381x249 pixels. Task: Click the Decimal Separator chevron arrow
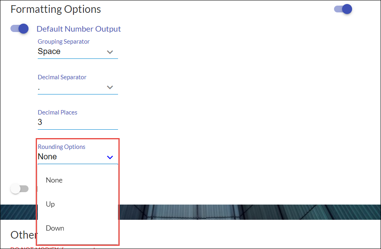110,88
